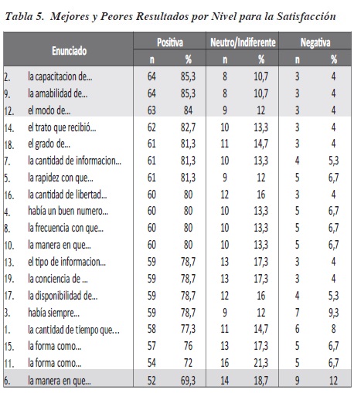Click the 'Neutro/Indiferente' header cell
Screen dimensions: 354x393
pos(243,41)
